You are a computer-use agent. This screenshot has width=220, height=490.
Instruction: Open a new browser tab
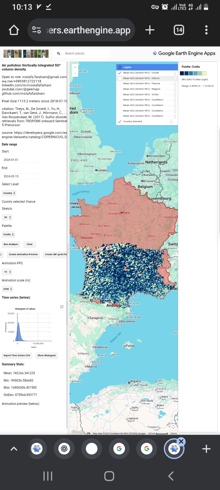(x=150, y=30)
